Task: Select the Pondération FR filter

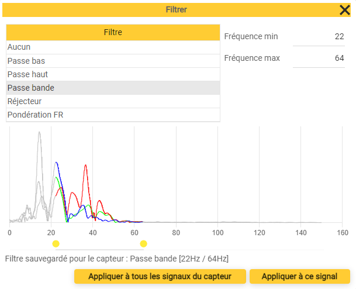Action: pos(113,115)
